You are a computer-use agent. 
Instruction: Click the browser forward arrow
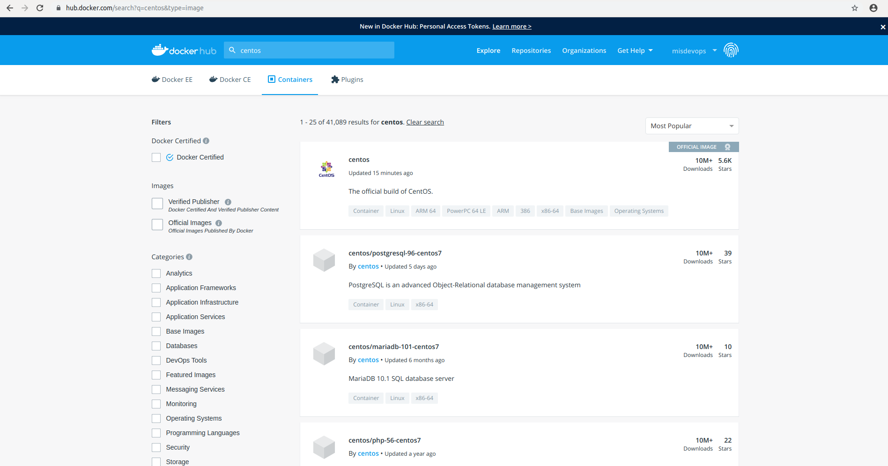point(25,8)
